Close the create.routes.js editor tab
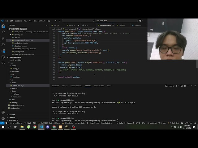The image size is (198, 148). 113,25
